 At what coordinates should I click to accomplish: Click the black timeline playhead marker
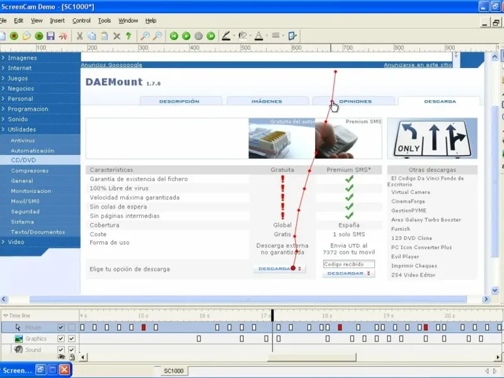coord(272,316)
